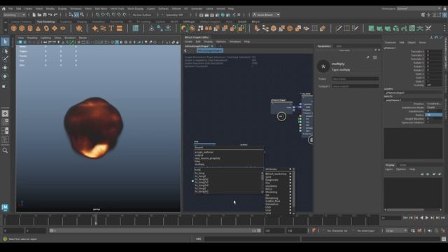Toggle snap to view planes icon
This screenshot has width=448, height=252.
pos(120,15)
